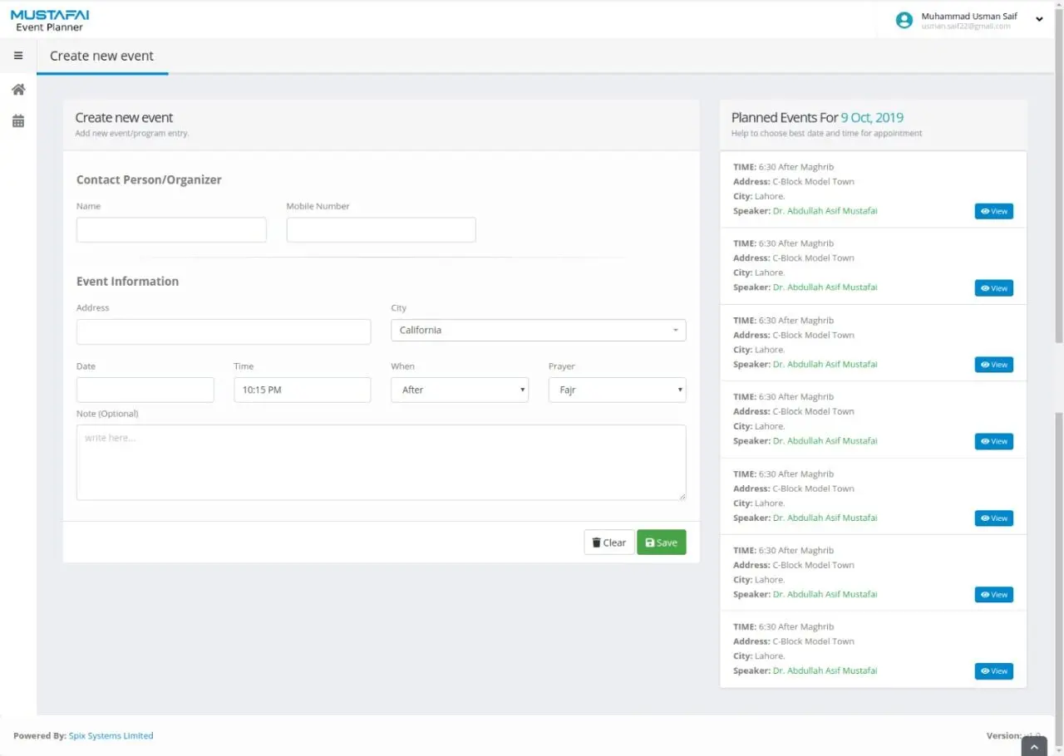
Task: Click the Mobile Number input field
Action: point(381,230)
